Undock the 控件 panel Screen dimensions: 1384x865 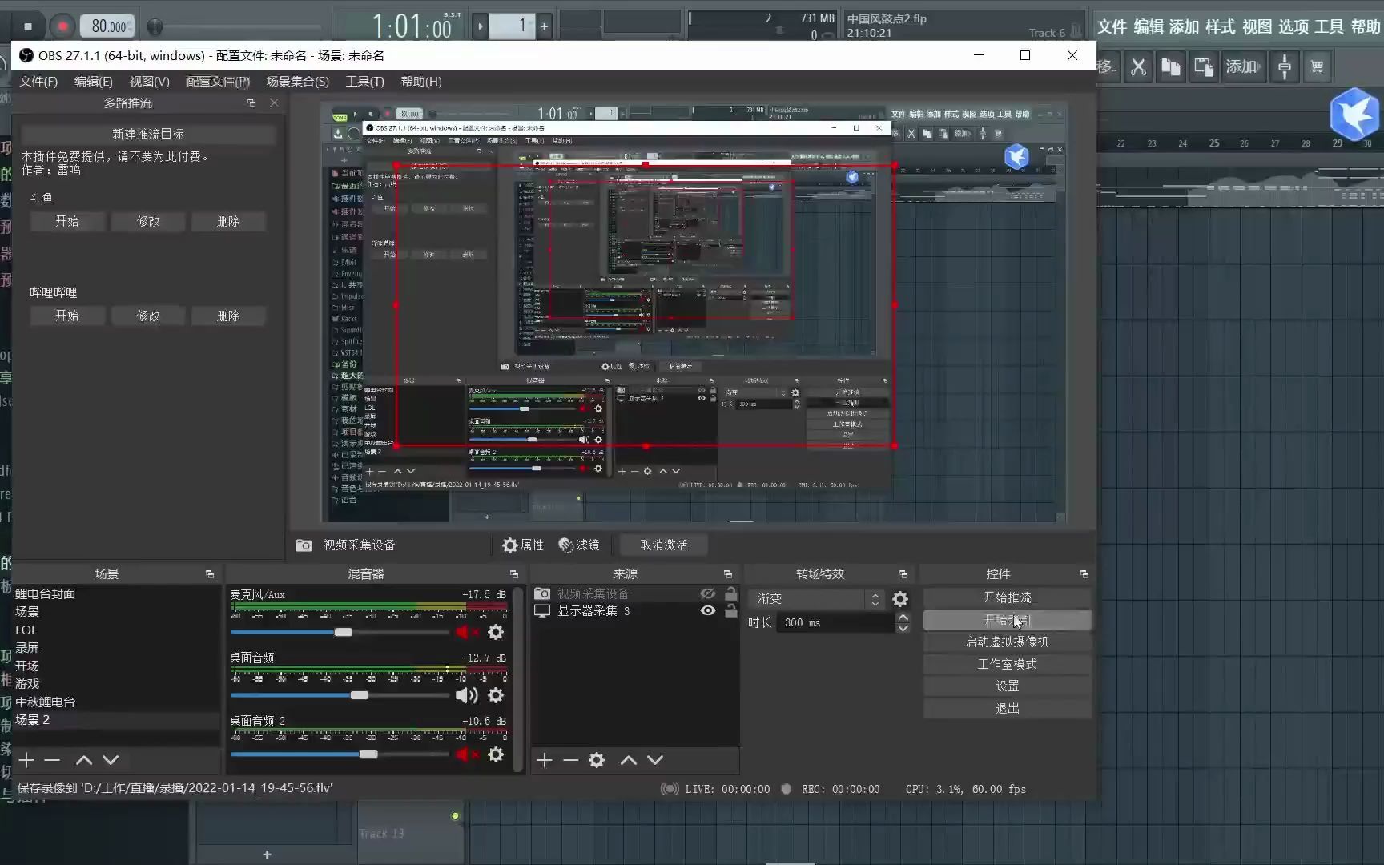1084,574
